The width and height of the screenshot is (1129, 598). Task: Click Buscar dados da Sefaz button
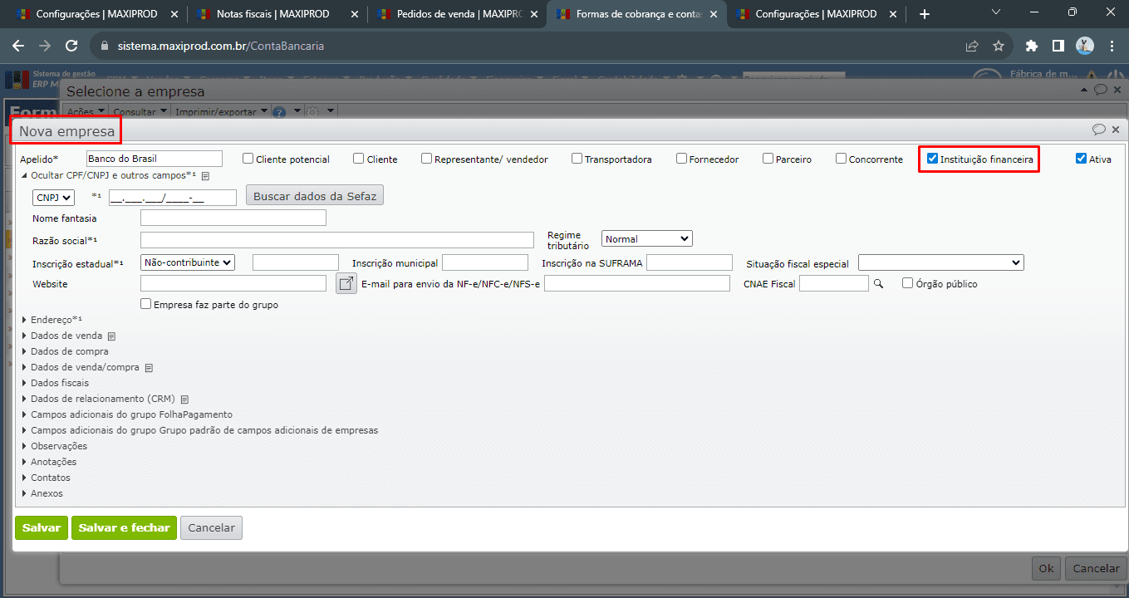point(315,197)
